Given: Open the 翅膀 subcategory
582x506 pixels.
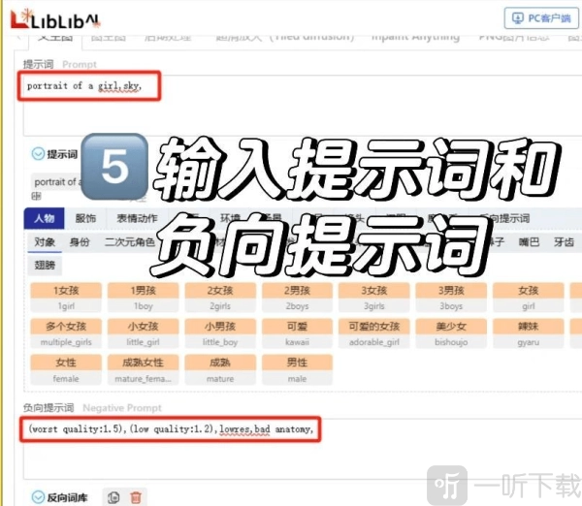Looking at the screenshot, I should 45,264.
